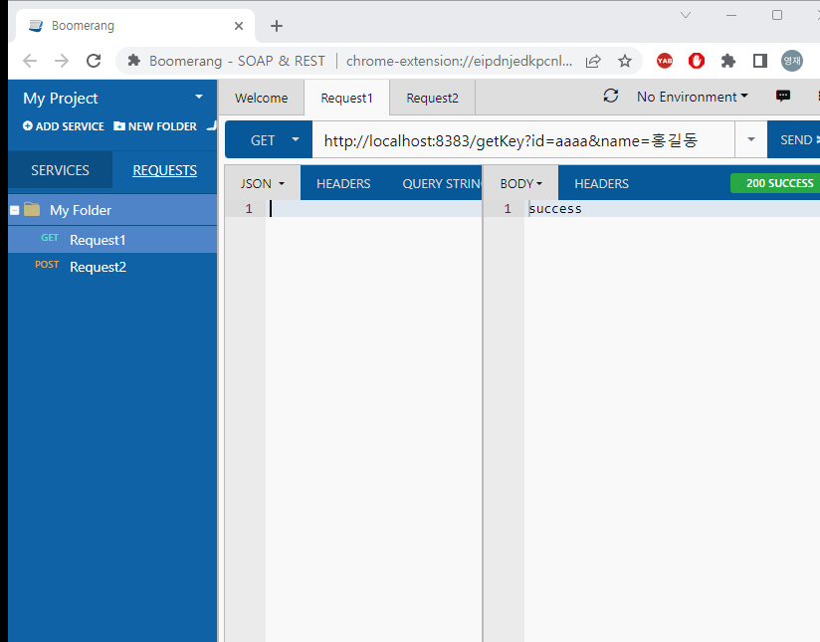Toggle the Chrome side panel icon
820x642 pixels.
760,62
